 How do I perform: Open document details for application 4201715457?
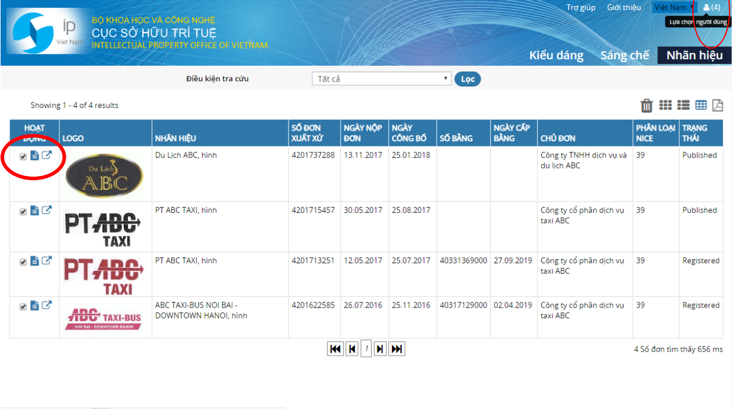[x=34, y=210]
